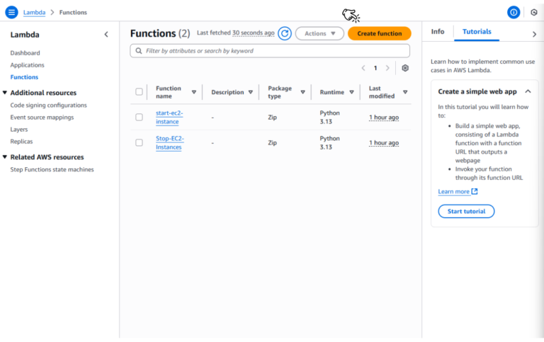
Task: Open table preferences gear icon
Action: 405,68
